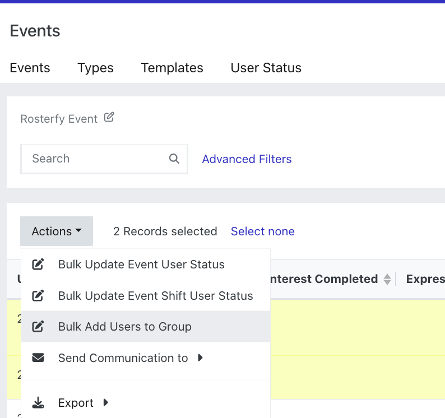The height and width of the screenshot is (418, 445).
Task: Switch to the Types tab
Action: point(95,68)
